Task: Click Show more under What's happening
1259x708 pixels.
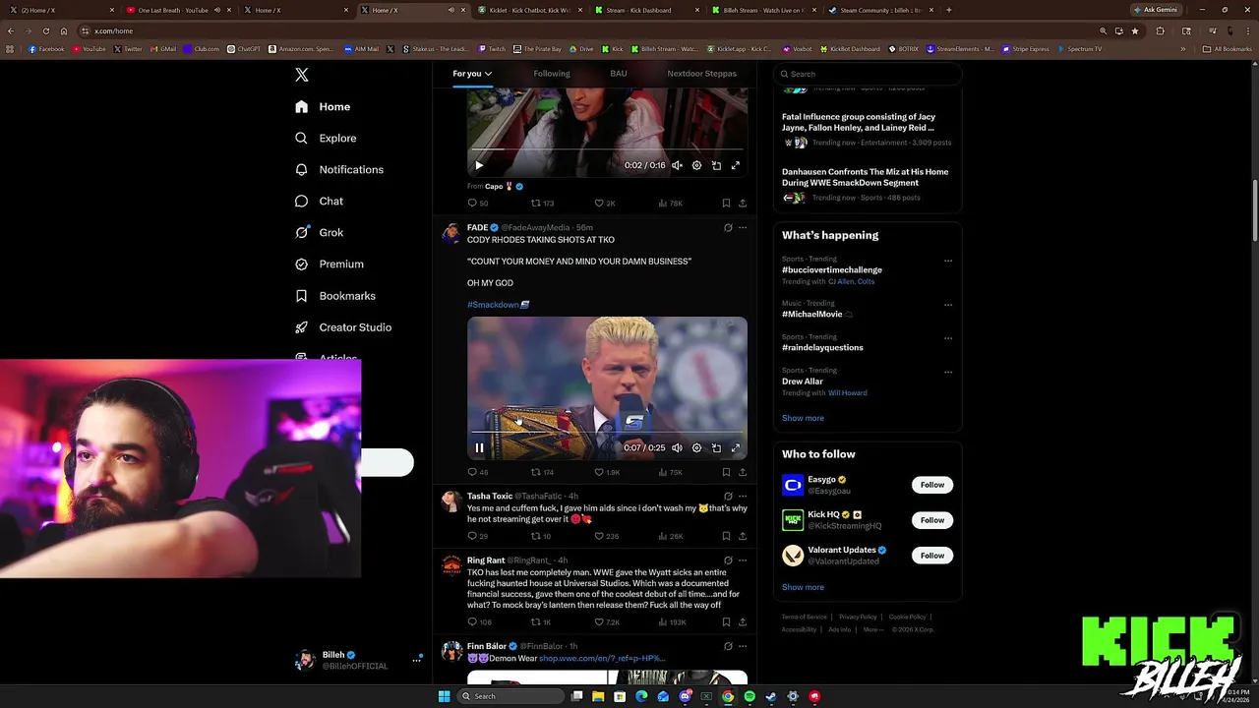Action: pyautogui.click(x=803, y=418)
